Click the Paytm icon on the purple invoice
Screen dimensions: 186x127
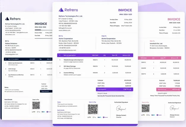click(x=99, y=117)
